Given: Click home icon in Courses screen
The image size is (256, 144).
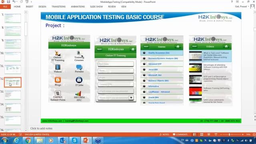Looking at the screenshot, I should (x=178, y=47).
